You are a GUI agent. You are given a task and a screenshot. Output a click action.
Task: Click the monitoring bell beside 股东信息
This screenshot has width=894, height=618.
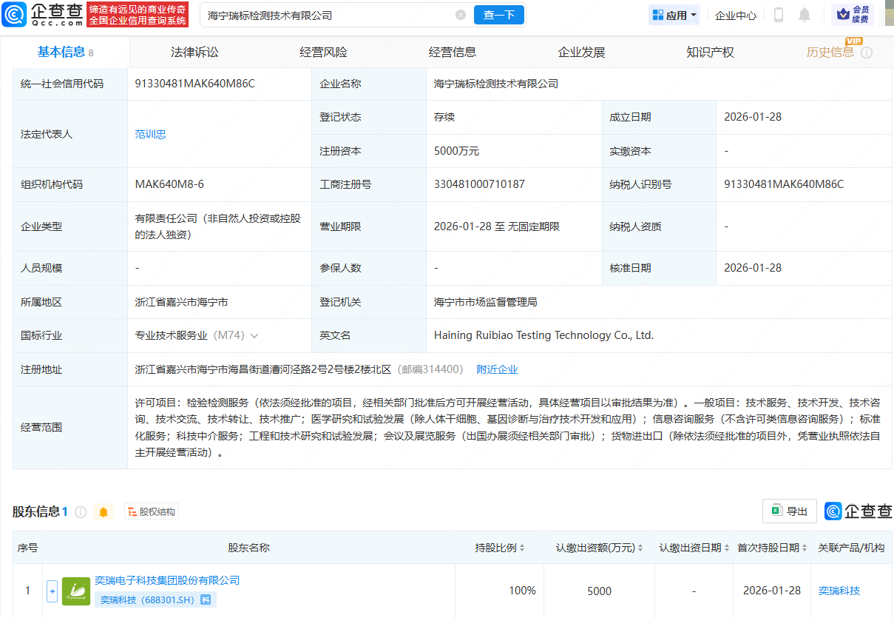point(103,511)
